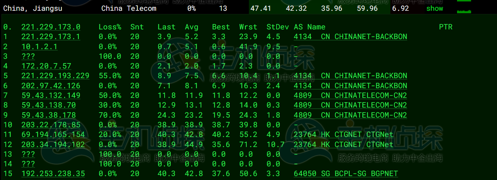Click the 'Best' column header
The width and height of the screenshot is (497, 180).
221,27
